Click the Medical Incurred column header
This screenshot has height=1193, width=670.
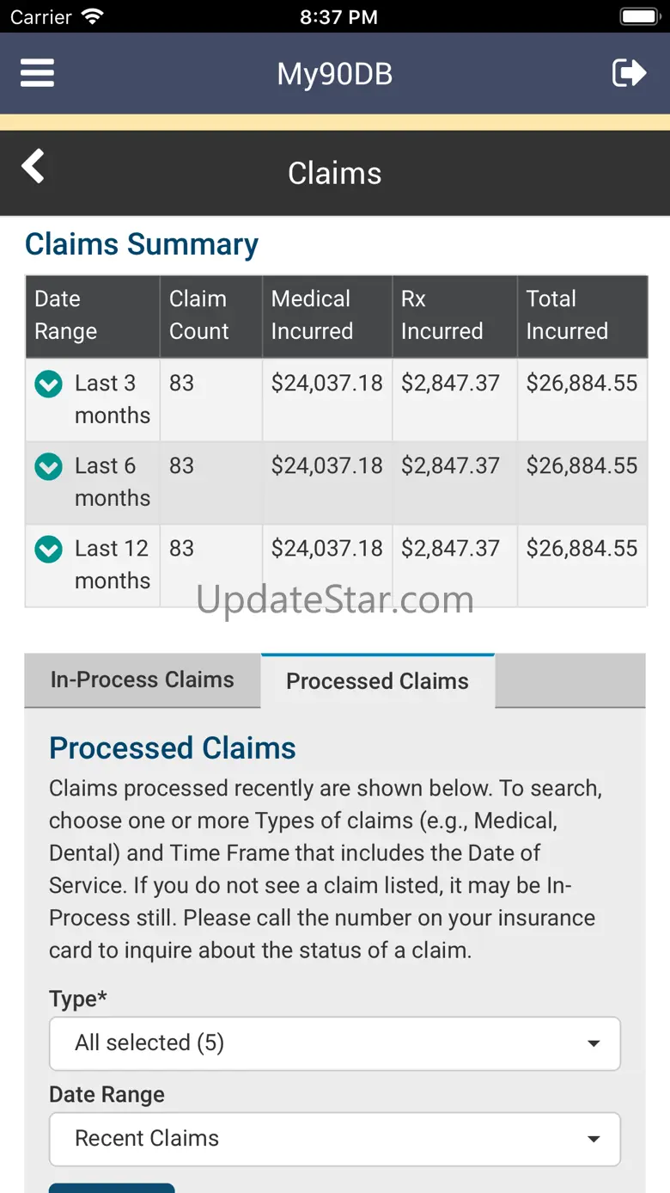(x=326, y=316)
